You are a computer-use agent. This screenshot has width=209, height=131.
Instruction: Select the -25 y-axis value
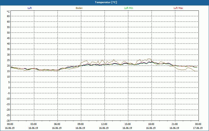[8, 115]
